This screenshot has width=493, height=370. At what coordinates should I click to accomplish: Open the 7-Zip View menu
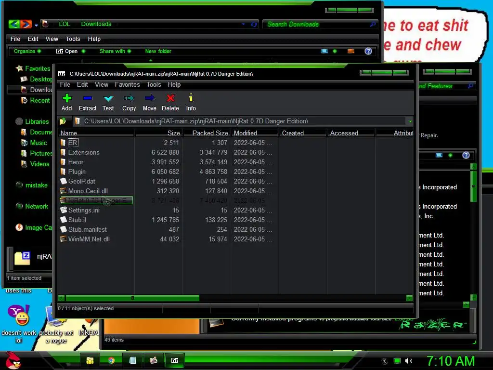coord(102,85)
